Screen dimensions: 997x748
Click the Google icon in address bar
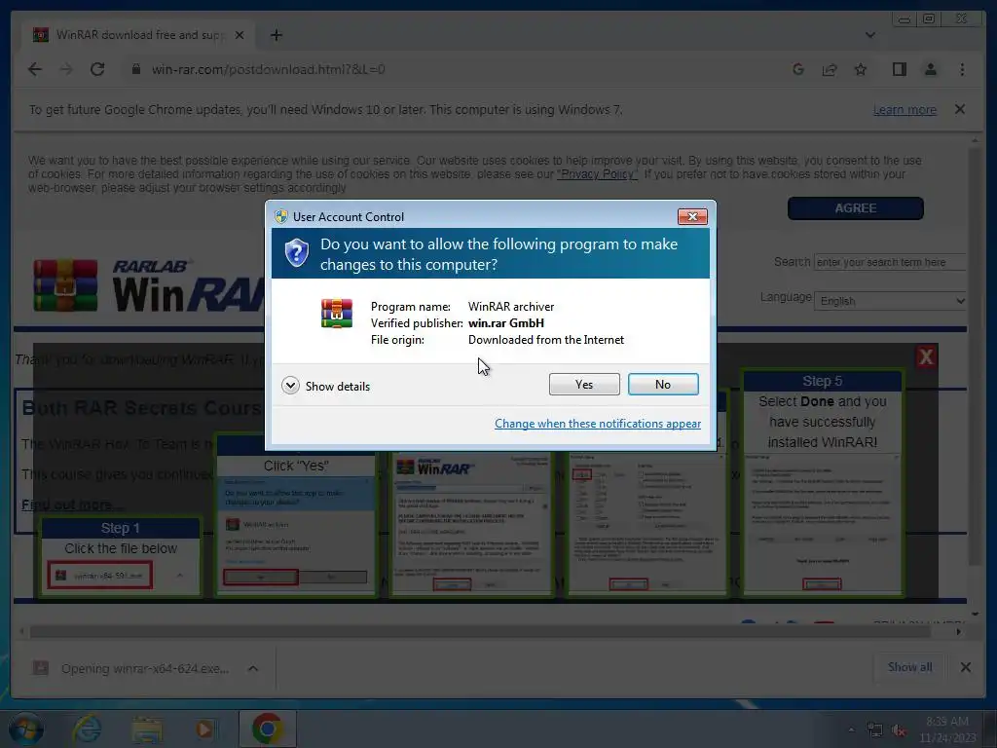[798, 69]
